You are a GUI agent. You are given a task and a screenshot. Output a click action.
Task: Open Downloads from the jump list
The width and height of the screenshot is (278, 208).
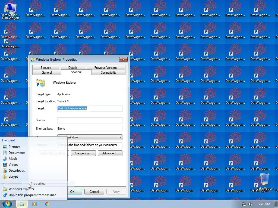(x=17, y=171)
